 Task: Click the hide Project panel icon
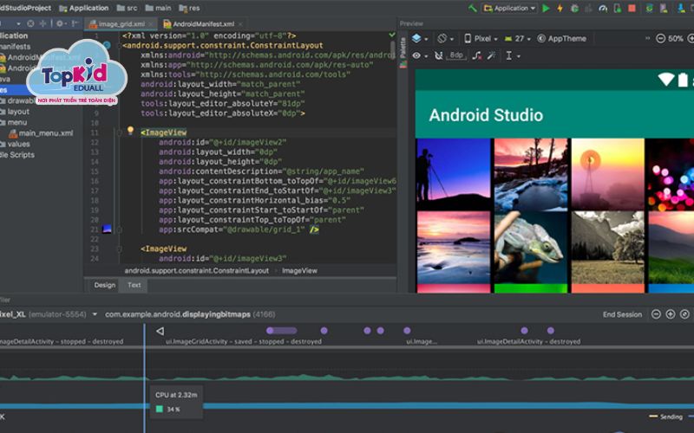[75, 23]
